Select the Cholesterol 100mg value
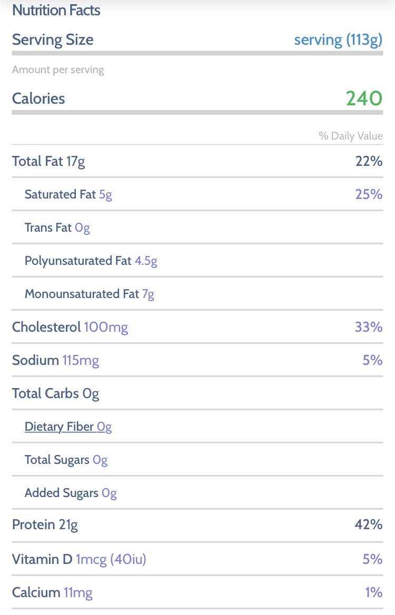 (106, 327)
